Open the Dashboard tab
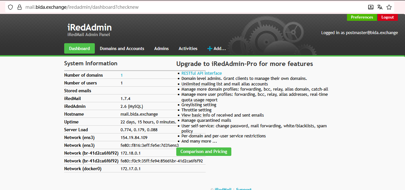 click(x=79, y=48)
